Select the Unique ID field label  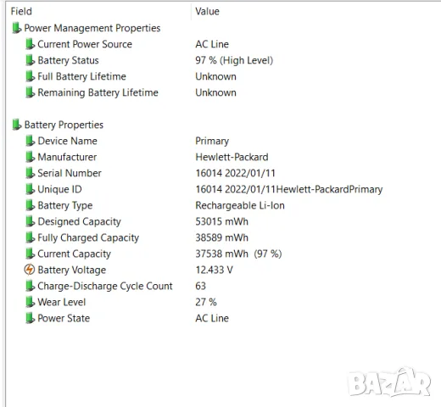point(59,189)
